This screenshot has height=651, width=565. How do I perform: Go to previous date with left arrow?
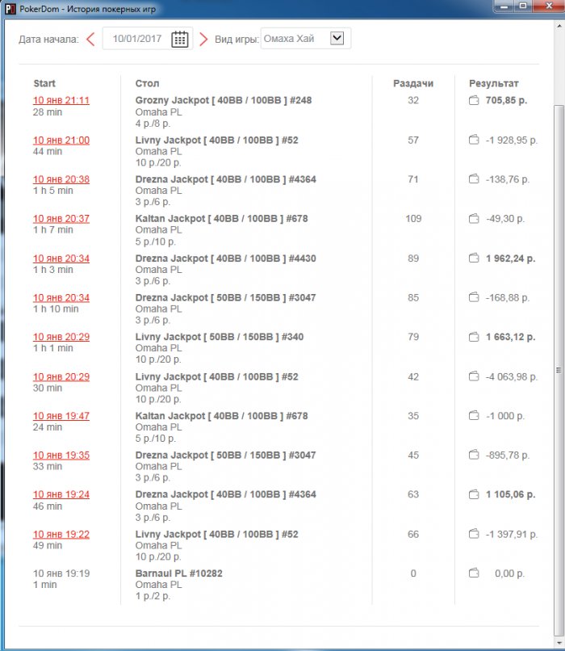(x=90, y=39)
